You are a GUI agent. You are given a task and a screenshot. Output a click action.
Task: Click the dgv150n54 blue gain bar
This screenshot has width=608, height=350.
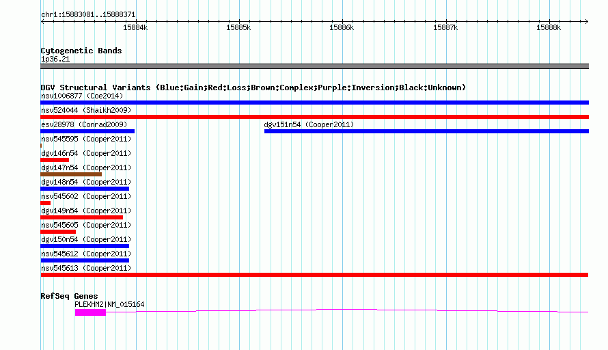tap(85, 246)
